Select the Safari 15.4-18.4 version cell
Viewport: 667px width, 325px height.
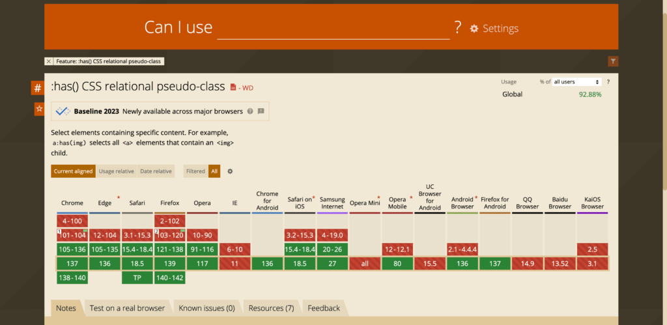[x=137, y=249]
